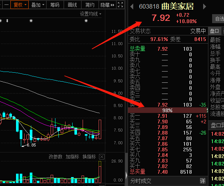Click the 买十 price 7.82
224x186 pixels.
(163, 166)
